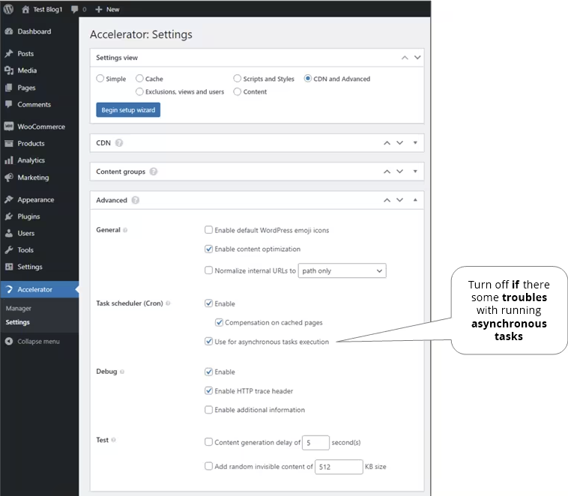Click the New link in admin bar
Viewport: 568px width, 496px height.
coord(107,10)
